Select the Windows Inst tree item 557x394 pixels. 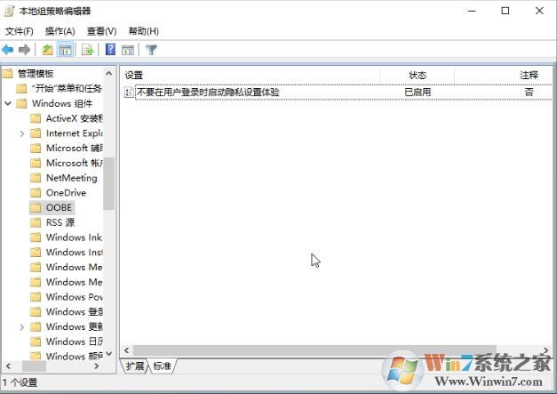click(x=75, y=252)
